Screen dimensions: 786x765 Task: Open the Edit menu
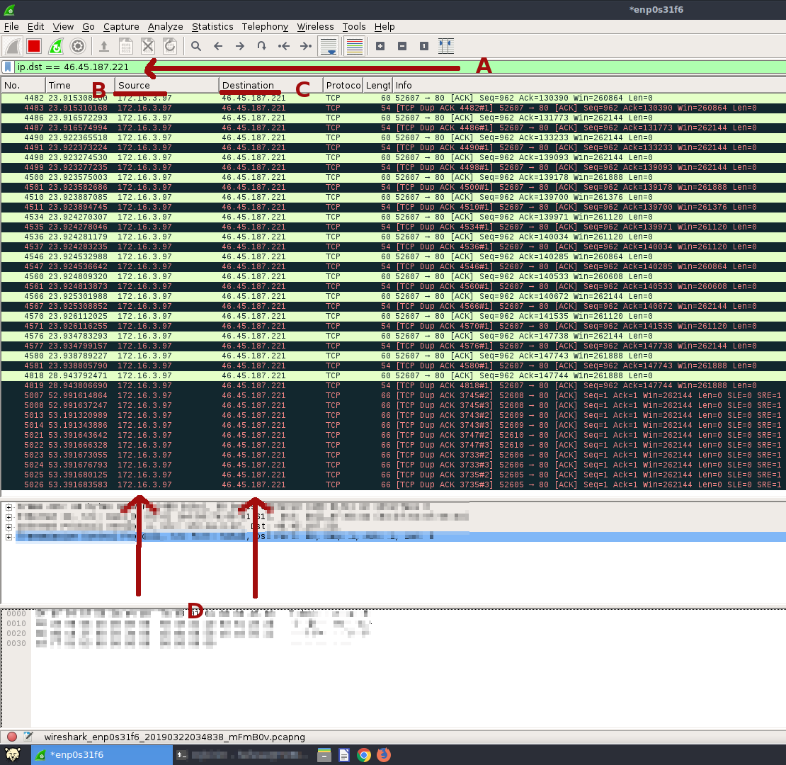[35, 27]
